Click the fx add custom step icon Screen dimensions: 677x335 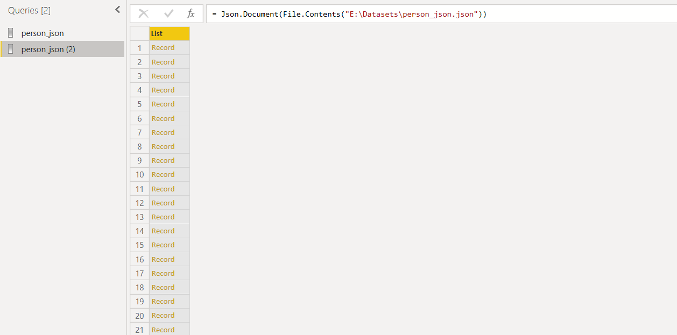(x=191, y=13)
